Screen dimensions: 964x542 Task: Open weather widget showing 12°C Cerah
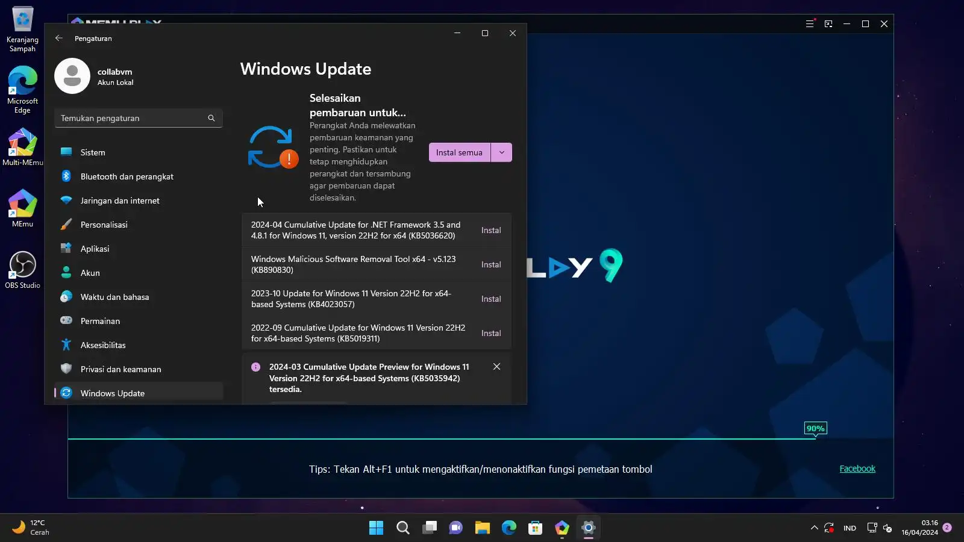[31, 528]
